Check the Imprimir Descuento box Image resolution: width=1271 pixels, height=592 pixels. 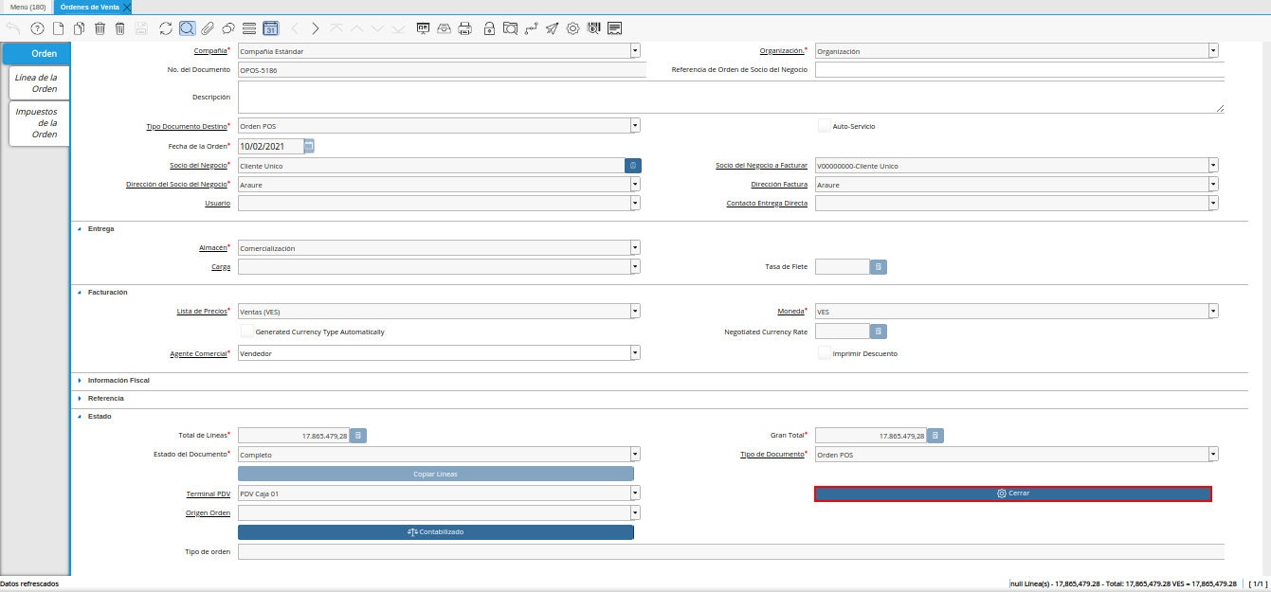tap(824, 353)
